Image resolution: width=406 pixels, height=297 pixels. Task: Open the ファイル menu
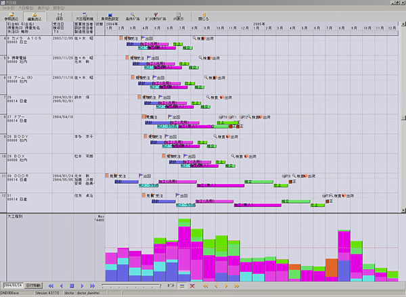point(12,8)
